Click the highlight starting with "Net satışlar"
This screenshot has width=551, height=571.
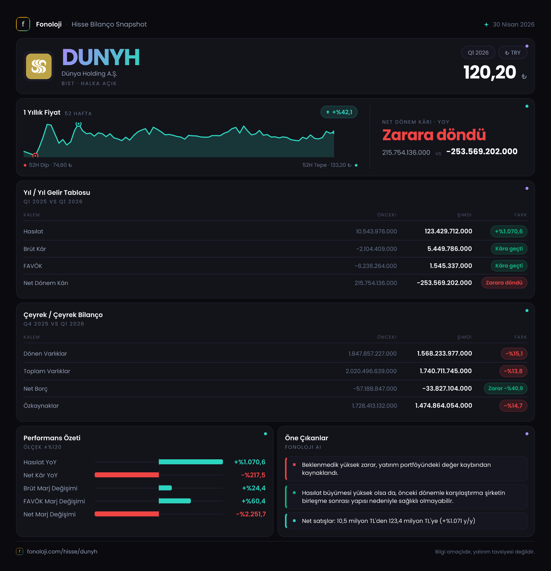406,521
